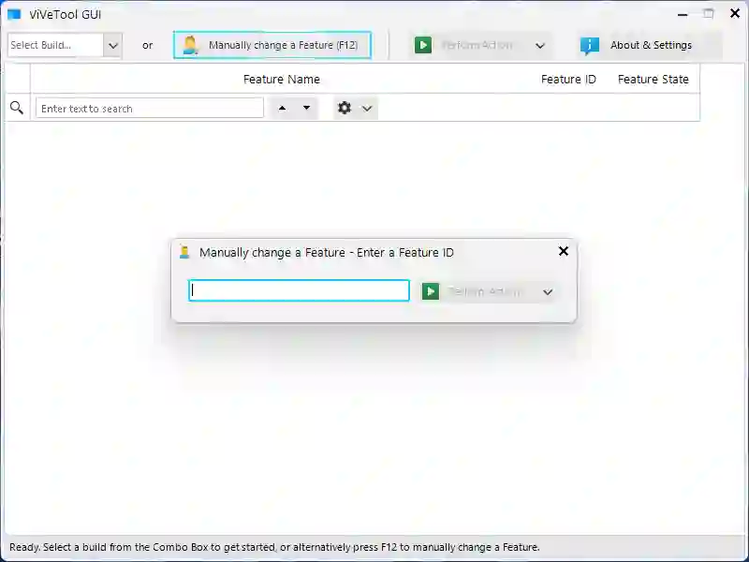Click the main toolbar Perform Action label
The image size is (749, 562).
[x=477, y=45]
